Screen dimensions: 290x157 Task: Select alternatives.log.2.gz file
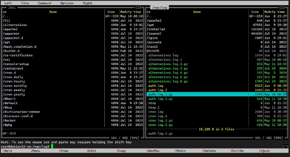197,64
